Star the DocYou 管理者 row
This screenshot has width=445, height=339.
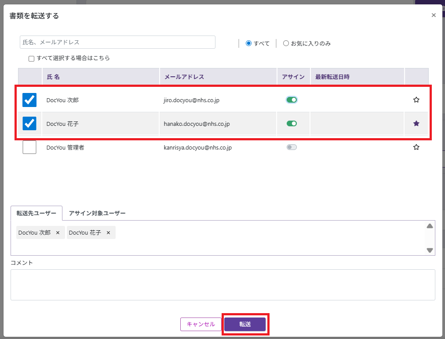click(x=416, y=147)
